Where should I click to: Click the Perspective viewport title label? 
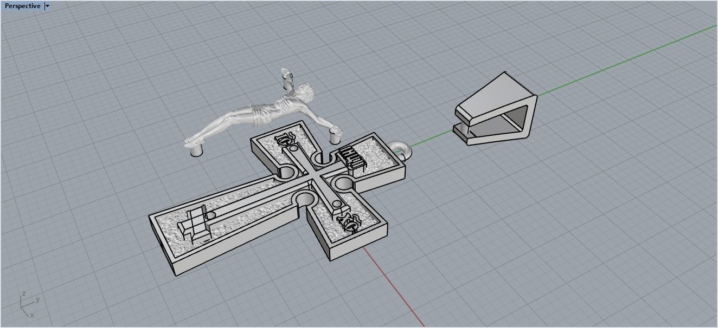pos(22,6)
